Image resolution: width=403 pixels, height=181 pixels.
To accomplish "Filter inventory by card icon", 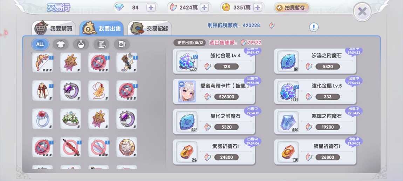I will (122, 44).
